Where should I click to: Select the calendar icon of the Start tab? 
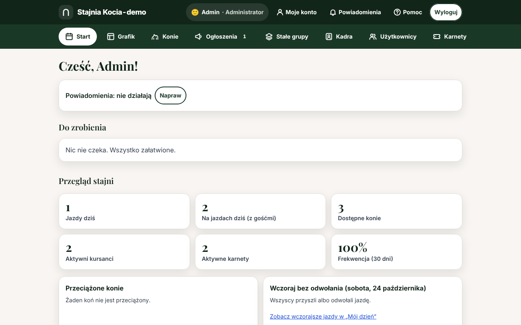(x=69, y=37)
